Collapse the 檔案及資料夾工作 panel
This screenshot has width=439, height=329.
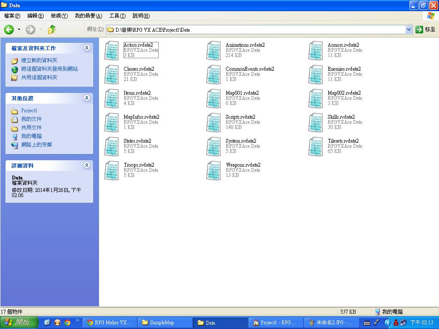[x=87, y=48]
